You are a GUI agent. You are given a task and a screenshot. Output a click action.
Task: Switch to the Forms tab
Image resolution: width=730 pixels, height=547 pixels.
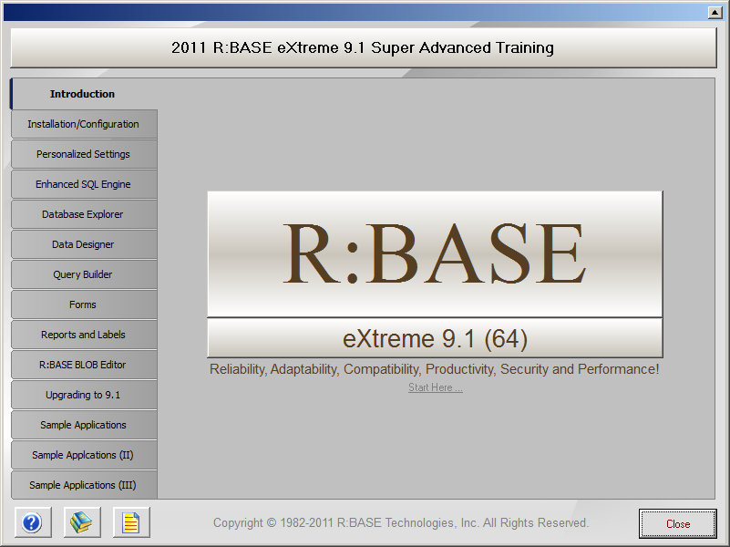[x=84, y=304]
